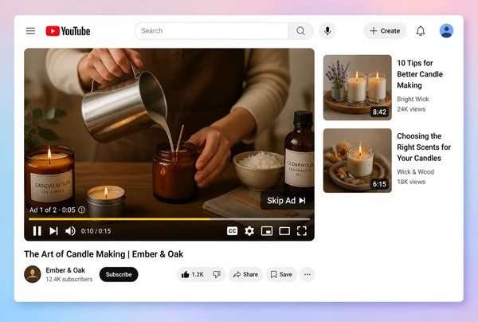Open "Choosing the Right Scents" video title

point(424,147)
